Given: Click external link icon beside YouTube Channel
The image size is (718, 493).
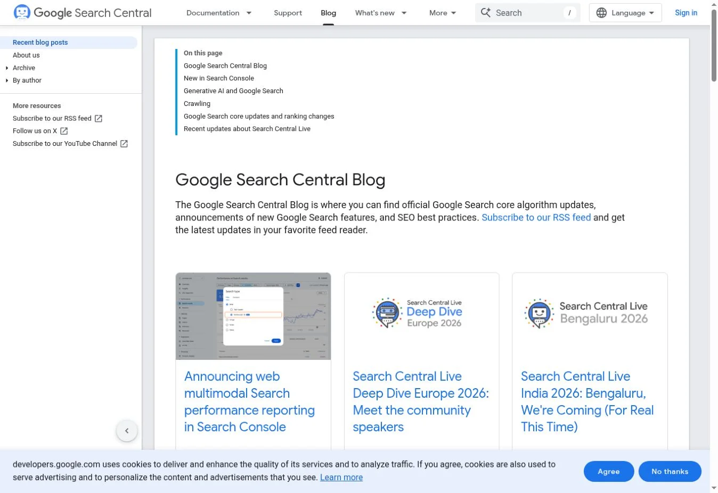Looking at the screenshot, I should pos(124,144).
